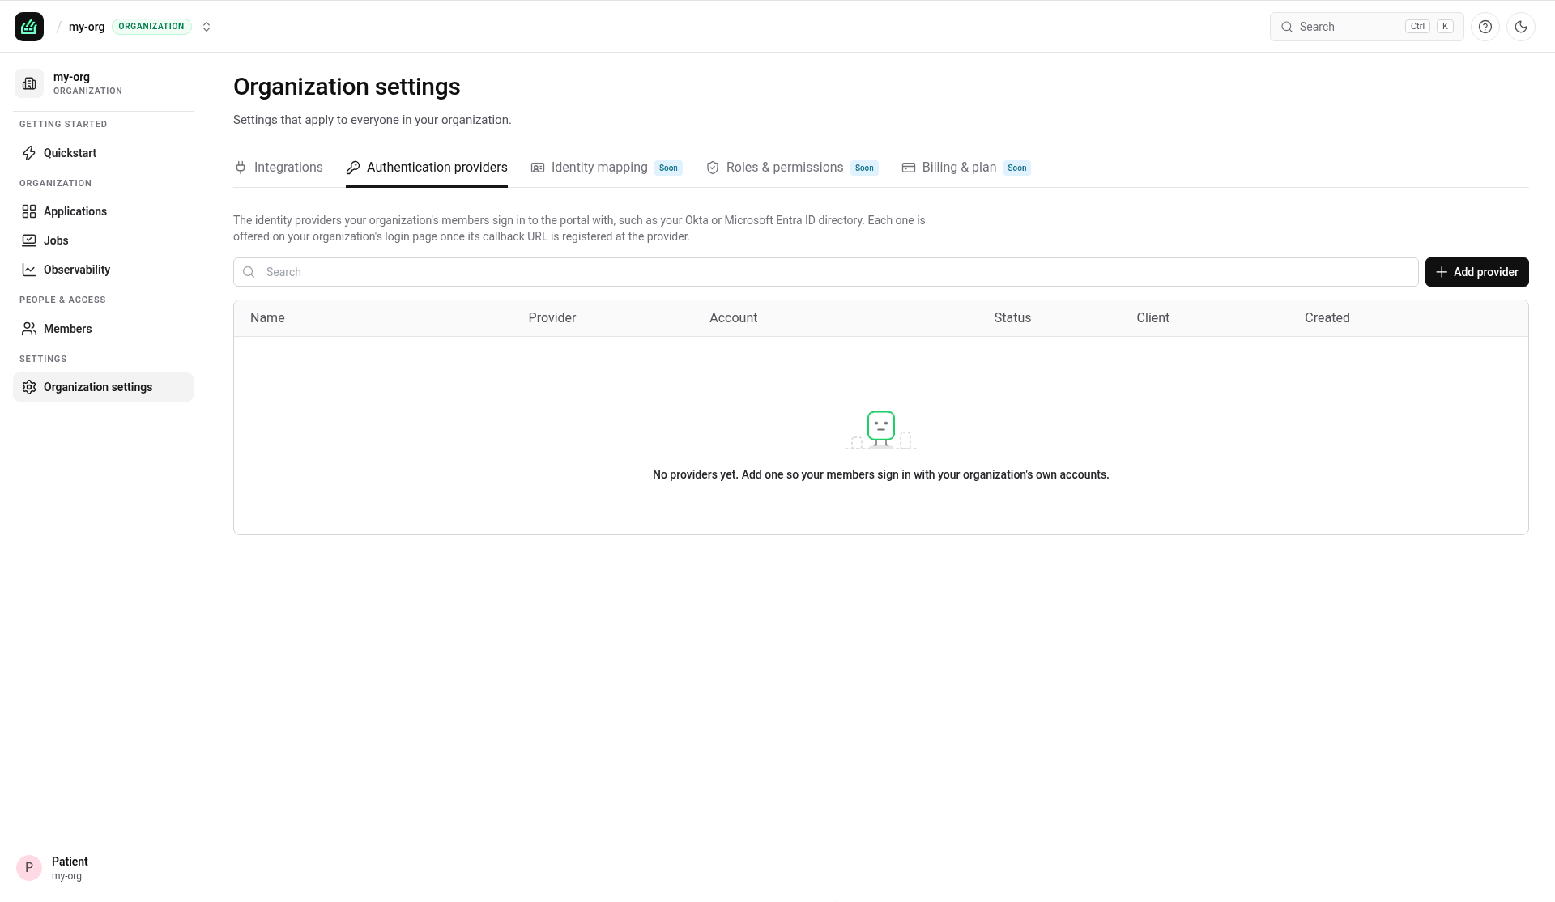The height and width of the screenshot is (902, 1555).
Task: Click the Soon badge beside Billing & plan
Action: (x=1017, y=168)
